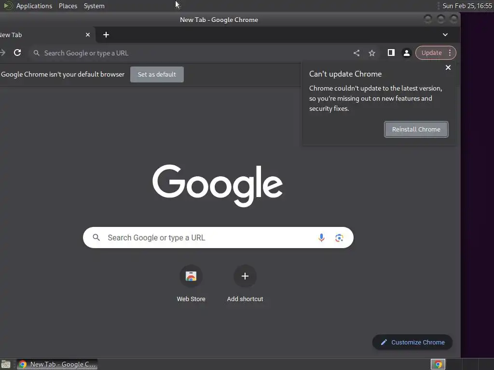
Task: Click the forward navigation arrow
Action: [2, 53]
